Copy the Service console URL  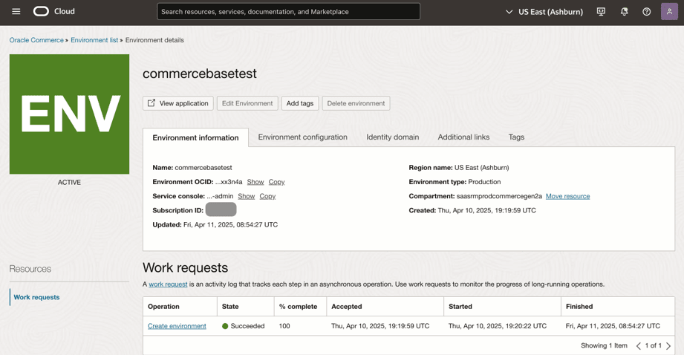pyautogui.click(x=267, y=196)
